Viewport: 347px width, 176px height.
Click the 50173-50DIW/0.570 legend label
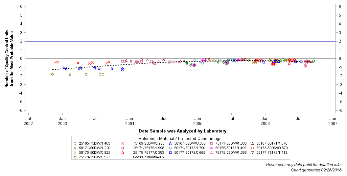tap(272, 148)
